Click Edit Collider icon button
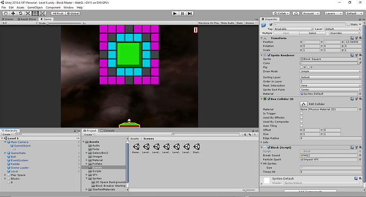The height and width of the screenshot is (197, 366). [x=303, y=104]
